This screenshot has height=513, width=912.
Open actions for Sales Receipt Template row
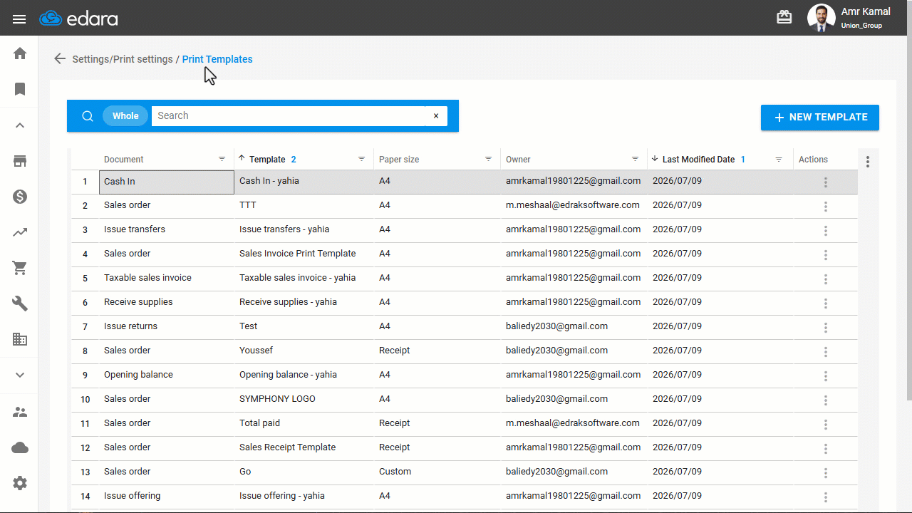point(826,449)
